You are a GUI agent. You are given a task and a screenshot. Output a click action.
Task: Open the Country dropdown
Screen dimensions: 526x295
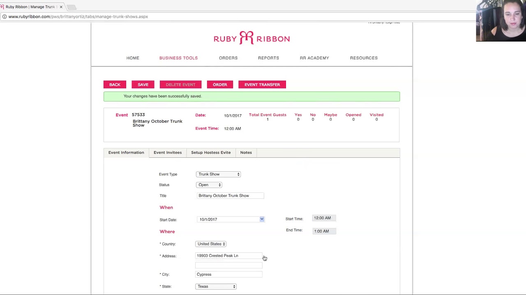pyautogui.click(x=211, y=244)
